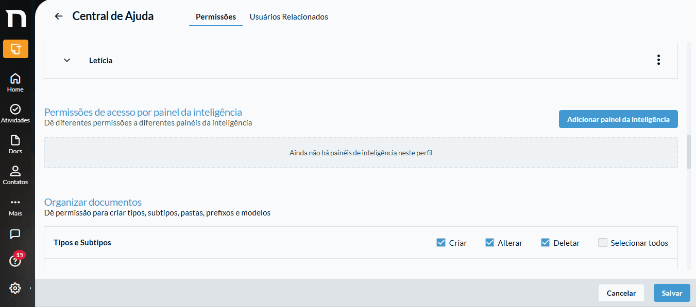Click 'Ainda não há painéis' empty message

pos(361,153)
